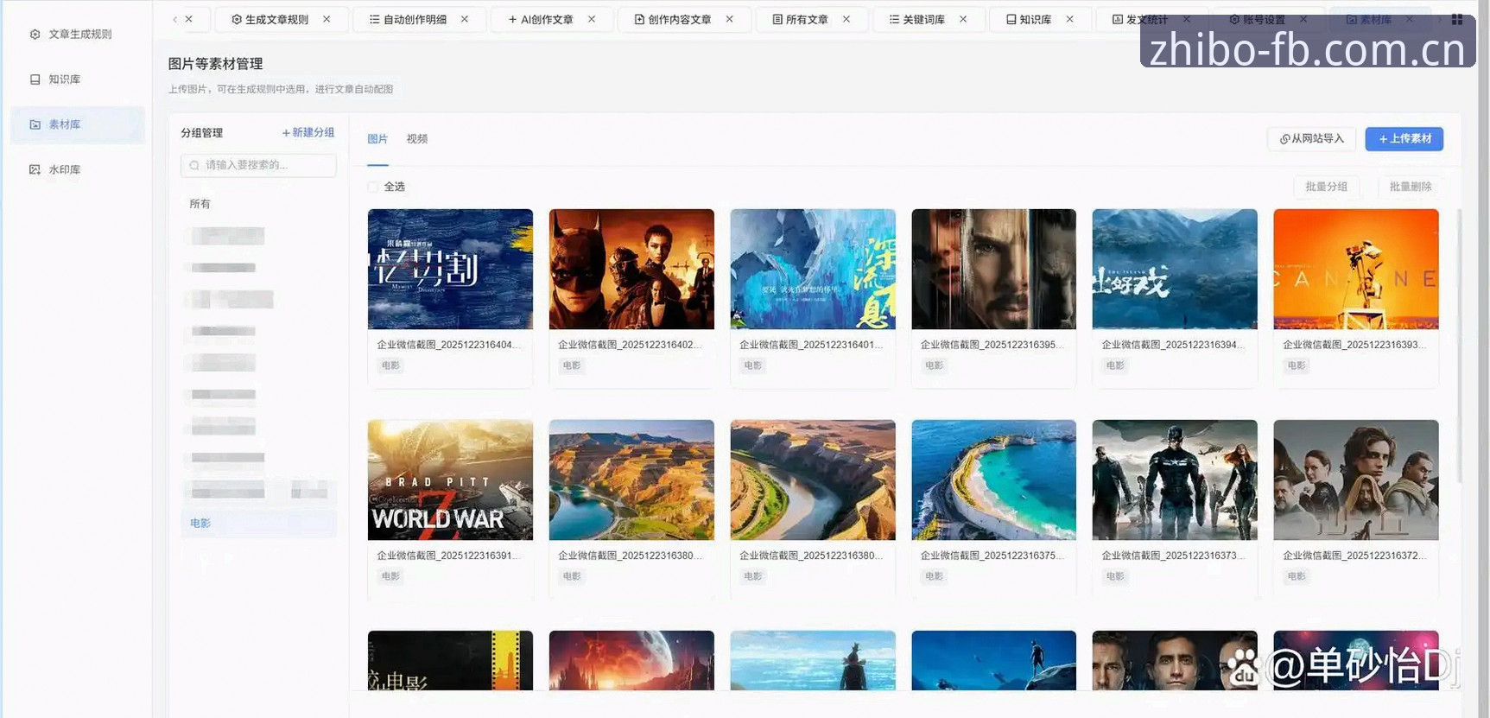Open the Batman movie poster thumbnail
The width and height of the screenshot is (1490, 718).
pyautogui.click(x=631, y=269)
